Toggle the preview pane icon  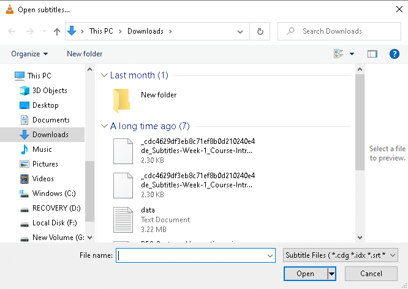(x=372, y=54)
